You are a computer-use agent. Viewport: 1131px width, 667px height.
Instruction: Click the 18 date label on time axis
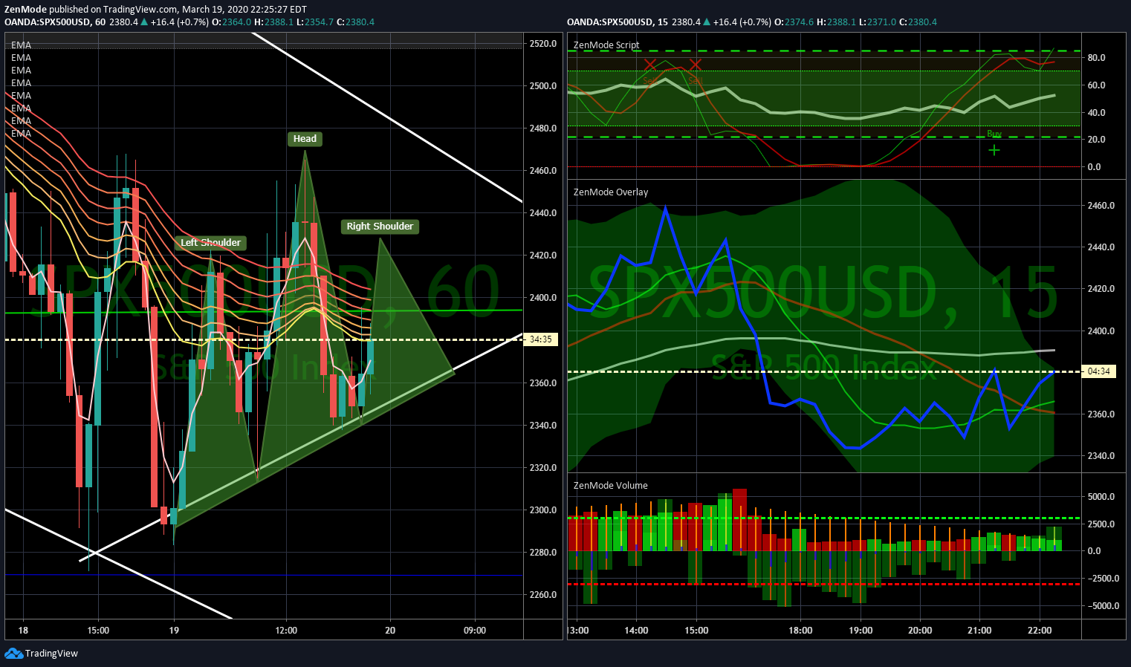coord(23,631)
